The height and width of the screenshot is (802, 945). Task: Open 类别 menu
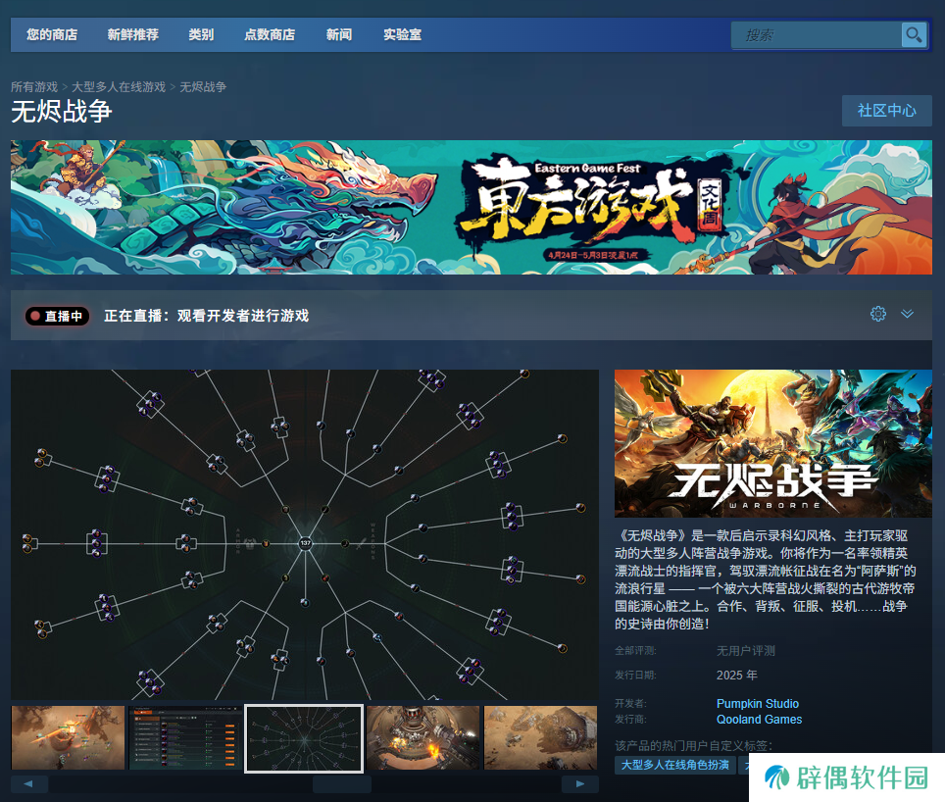[201, 34]
